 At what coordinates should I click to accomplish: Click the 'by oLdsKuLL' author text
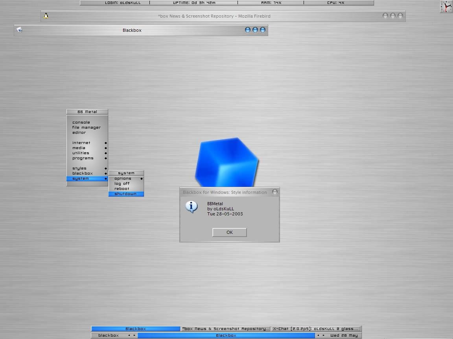221,209
